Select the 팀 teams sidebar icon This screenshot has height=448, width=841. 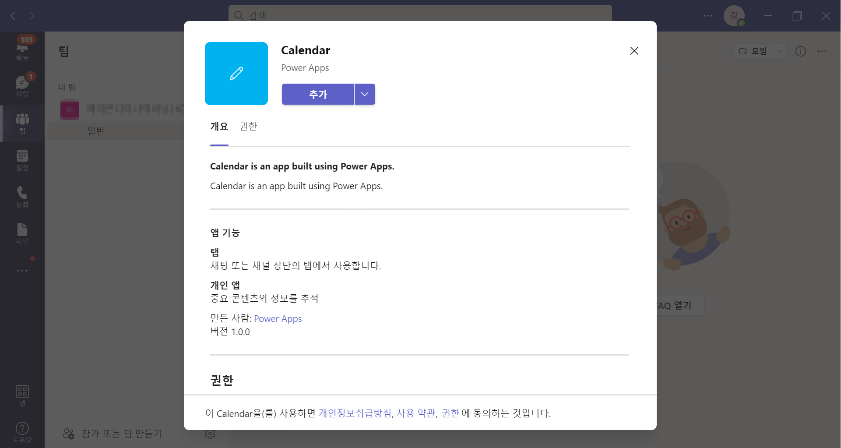[x=22, y=123]
